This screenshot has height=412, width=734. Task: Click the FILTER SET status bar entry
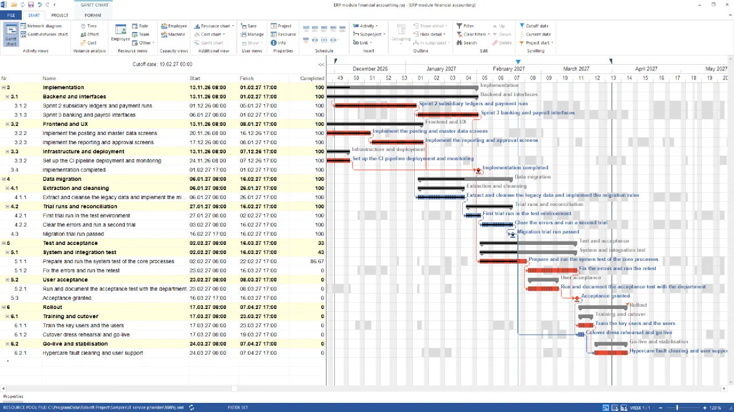click(238, 408)
